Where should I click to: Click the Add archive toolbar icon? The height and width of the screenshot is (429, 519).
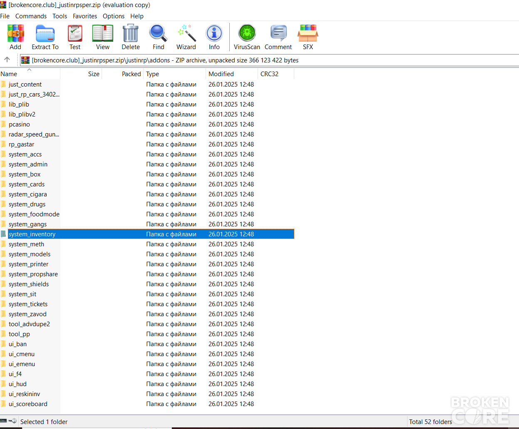pyautogui.click(x=15, y=33)
